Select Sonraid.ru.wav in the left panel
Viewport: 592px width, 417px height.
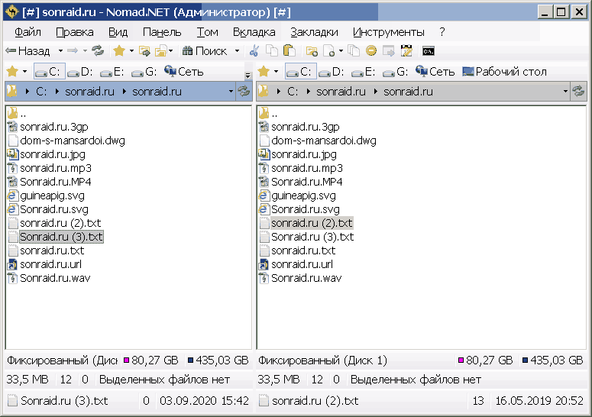[x=55, y=278]
